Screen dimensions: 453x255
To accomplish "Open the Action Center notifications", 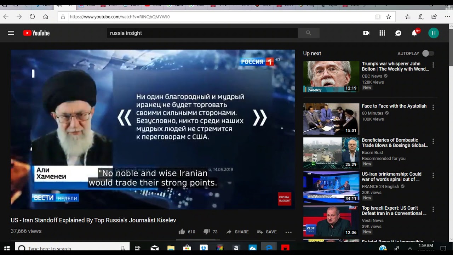I will tap(443, 248).
